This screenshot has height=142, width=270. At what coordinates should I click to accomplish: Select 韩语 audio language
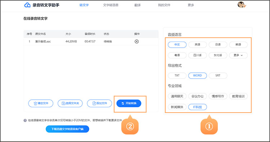(238, 44)
